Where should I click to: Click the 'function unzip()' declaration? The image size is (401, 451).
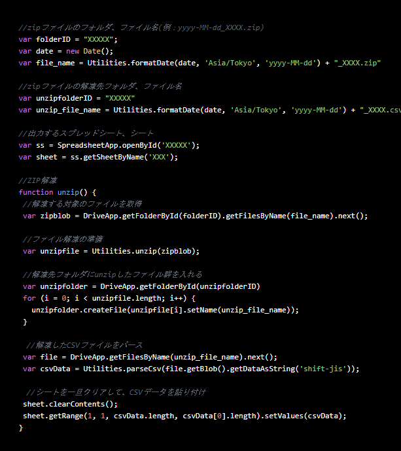click(x=58, y=192)
